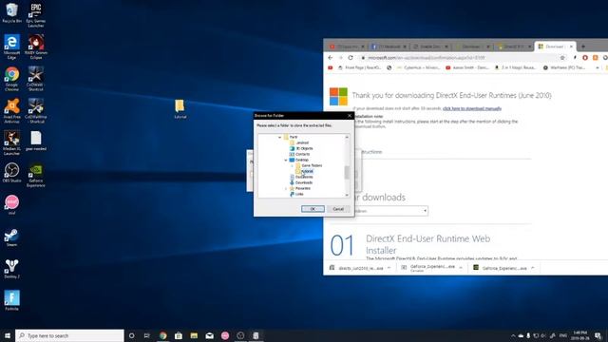
Task: Open the clock and date in taskbar
Action: pos(579,335)
